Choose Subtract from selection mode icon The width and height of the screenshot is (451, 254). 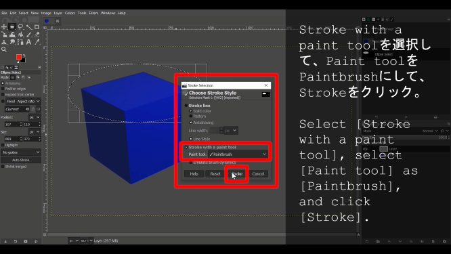coord(23,77)
